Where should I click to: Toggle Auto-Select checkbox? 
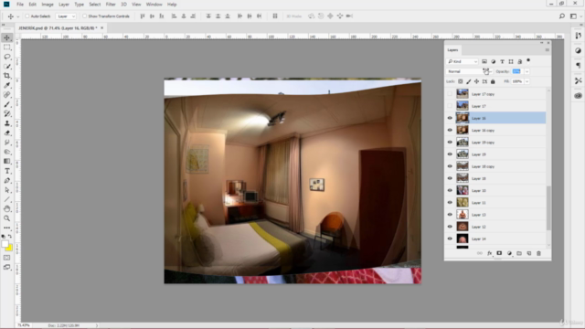point(27,16)
